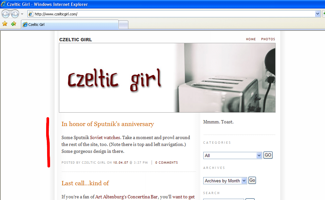
Task: Select the Czeltic Girl browser tab
Action: [x=69, y=25]
